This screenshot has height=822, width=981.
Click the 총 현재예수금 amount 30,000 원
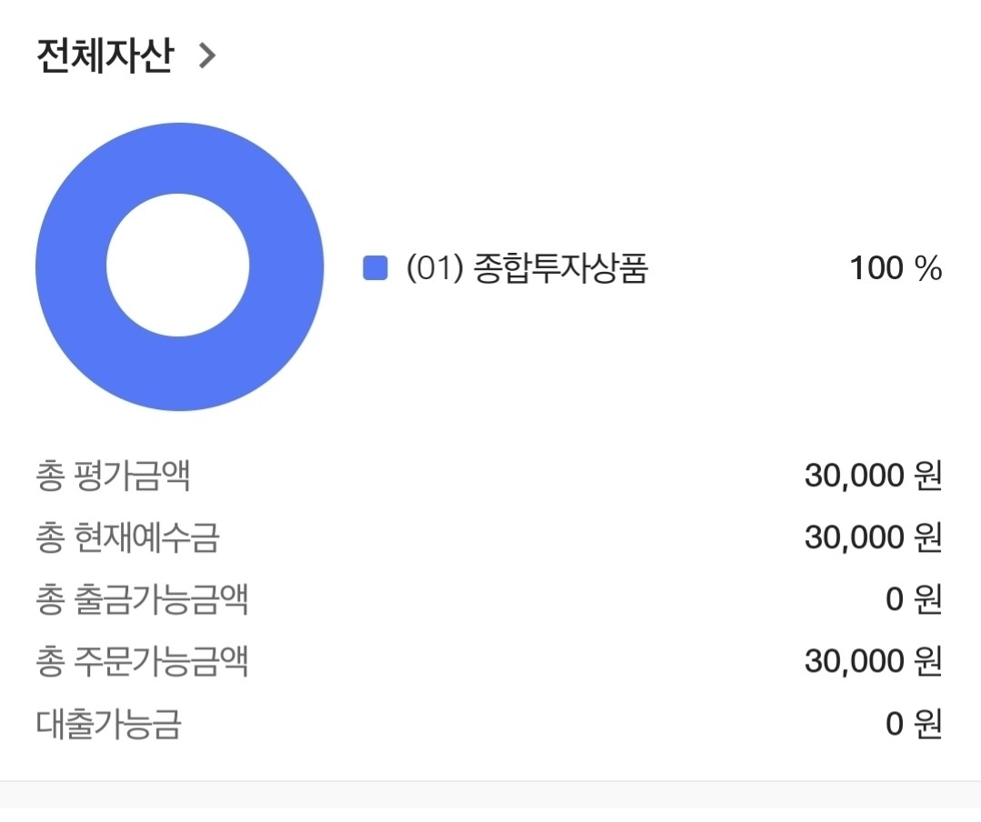pyautogui.click(x=874, y=537)
